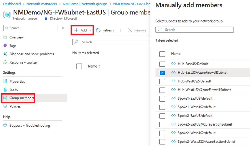Click the Refresh circular arrow icon
Image resolution: width=250 pixels, height=146 pixels.
(98, 30)
